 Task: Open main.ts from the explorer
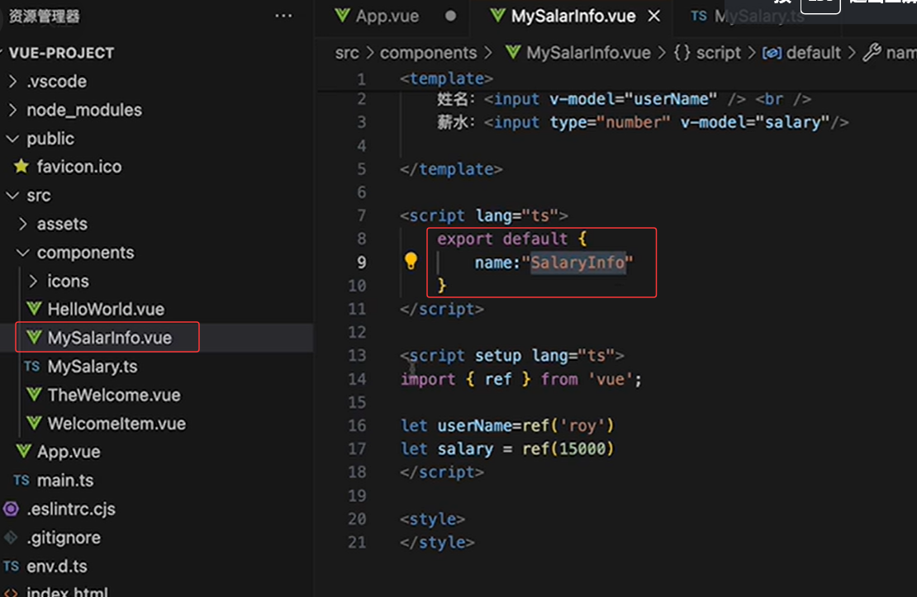coord(65,480)
